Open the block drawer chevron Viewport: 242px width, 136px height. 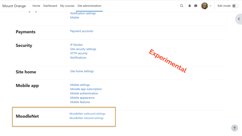coord(239,19)
